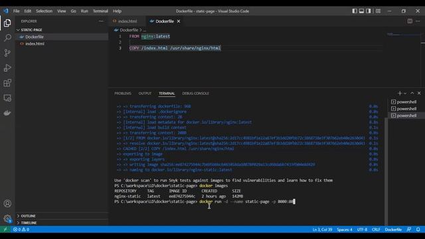Create a new terminal with plus icon
Viewport: 425px width, 239px height.
tap(400, 93)
